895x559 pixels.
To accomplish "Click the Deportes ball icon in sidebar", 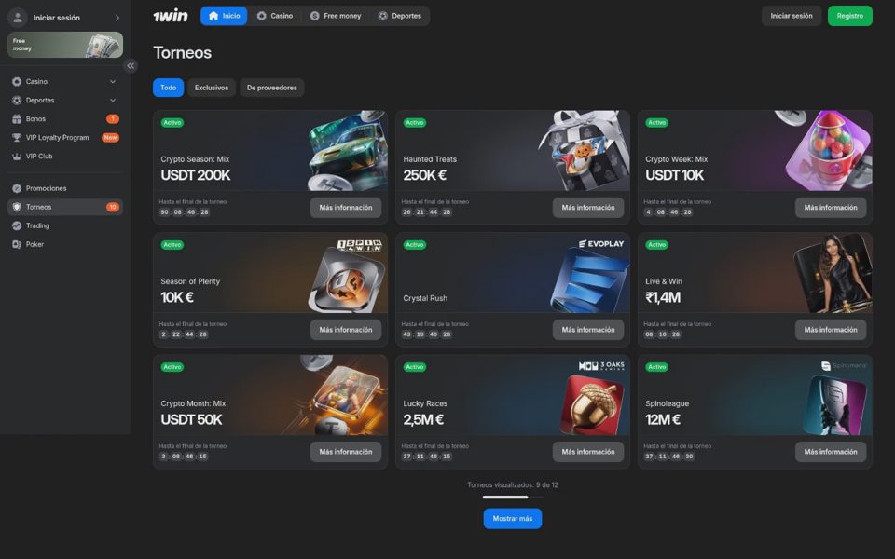I will click(17, 101).
